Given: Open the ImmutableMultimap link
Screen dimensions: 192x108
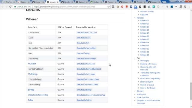Looking at the screenshot, I should pyautogui.click(x=86, y=74).
